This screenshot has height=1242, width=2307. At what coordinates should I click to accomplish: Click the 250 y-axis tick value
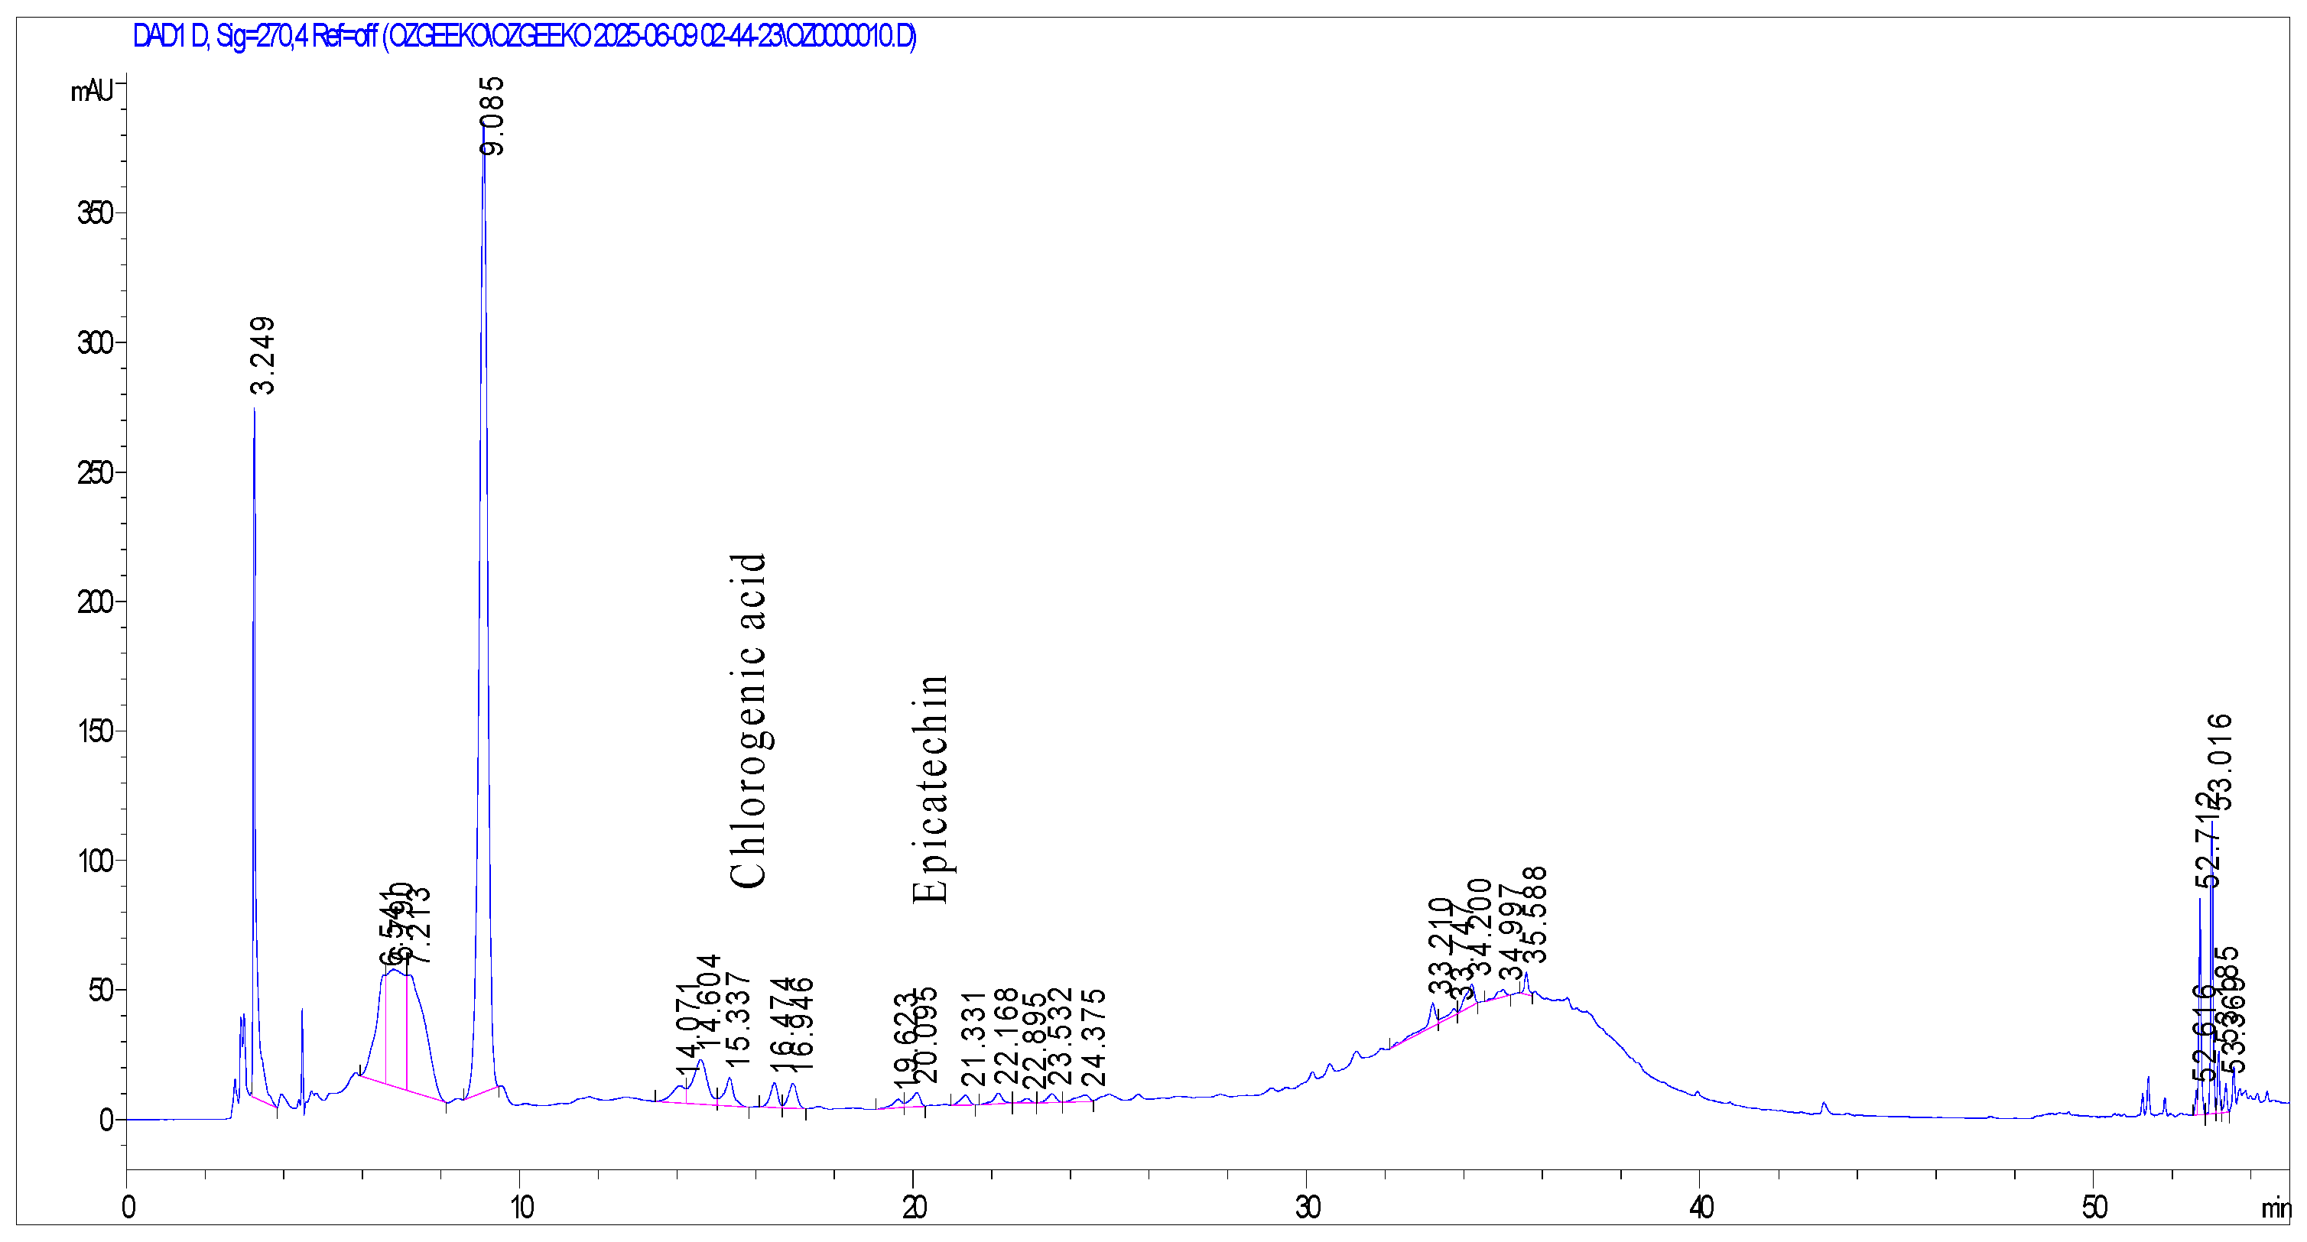click(95, 473)
